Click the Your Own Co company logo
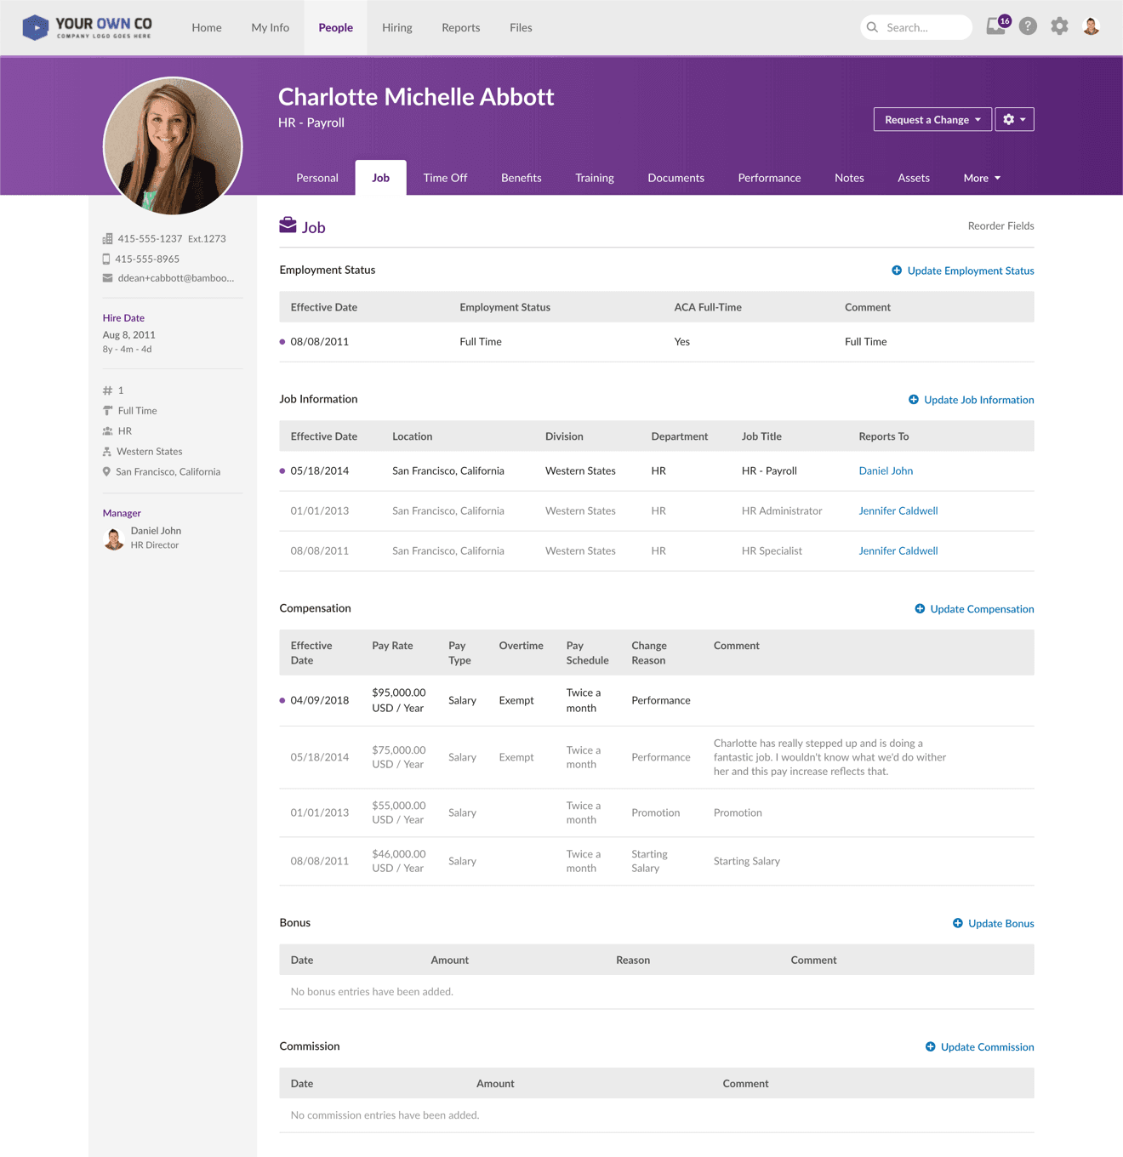The image size is (1123, 1157). [85, 26]
